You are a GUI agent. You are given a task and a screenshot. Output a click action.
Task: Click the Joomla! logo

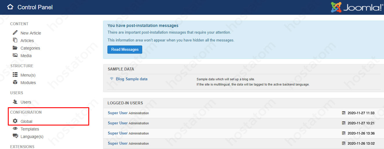(357, 7)
